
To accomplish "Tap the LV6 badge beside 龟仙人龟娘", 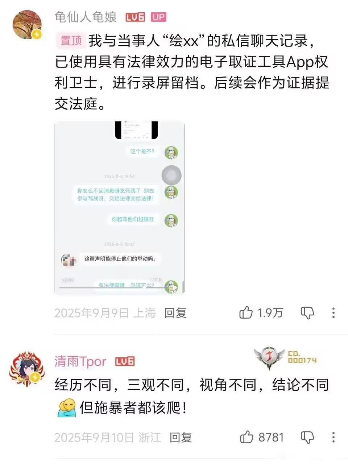I will click(135, 17).
